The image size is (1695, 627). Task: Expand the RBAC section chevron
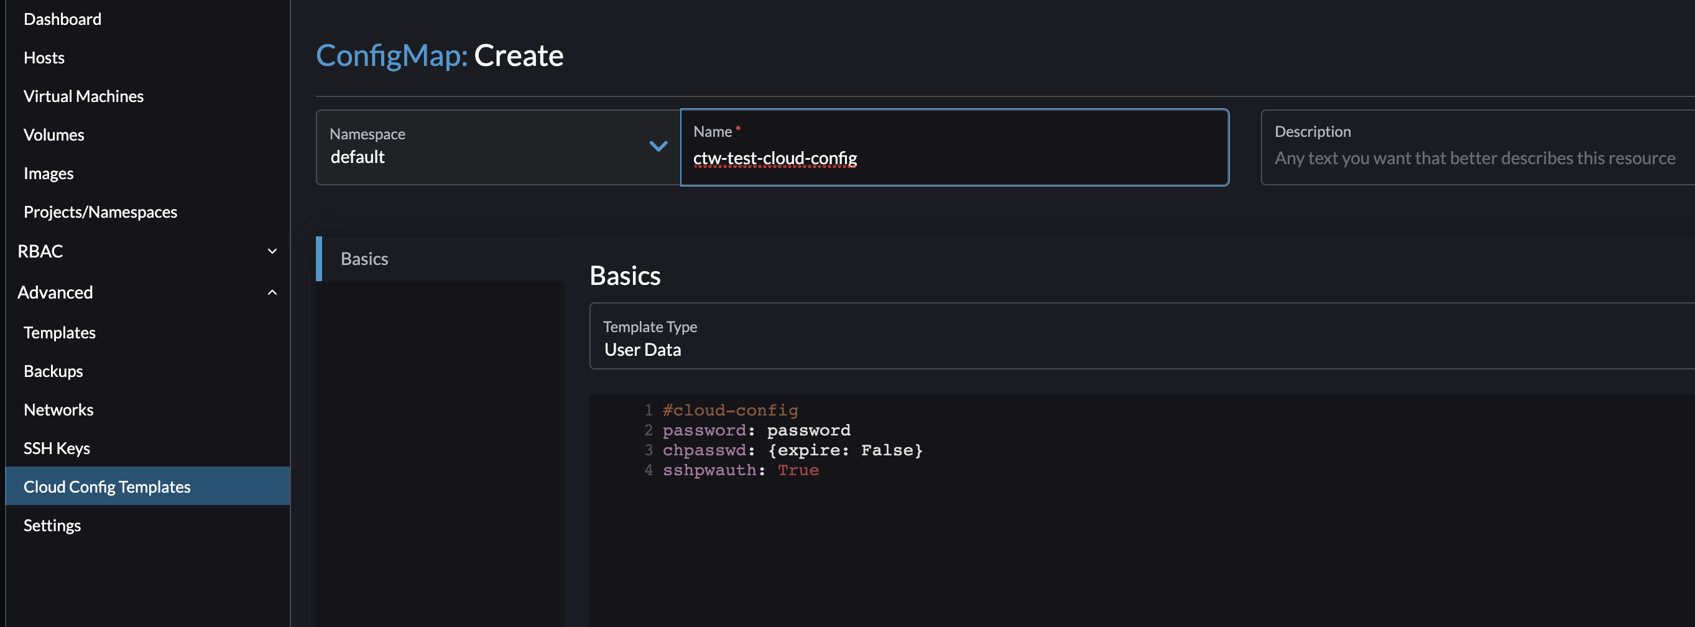pos(272,251)
